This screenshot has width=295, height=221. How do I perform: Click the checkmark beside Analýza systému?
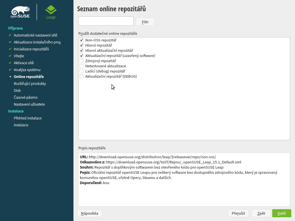10,70
